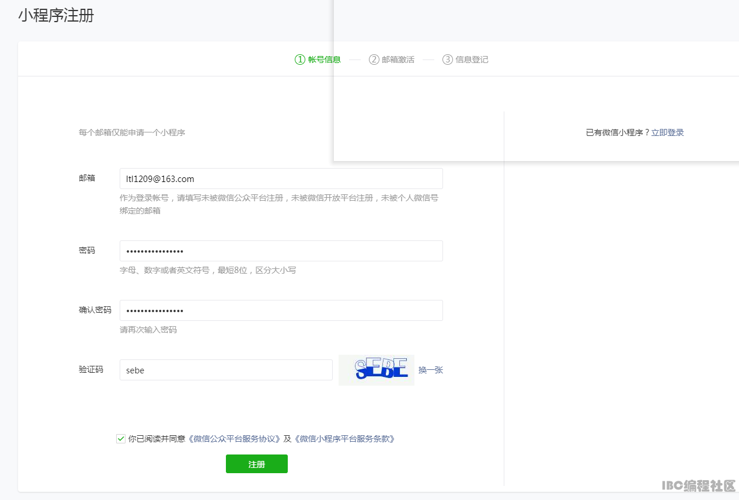Click the 立即登录 login link
Viewport: 739px width, 500px height.
[668, 132]
